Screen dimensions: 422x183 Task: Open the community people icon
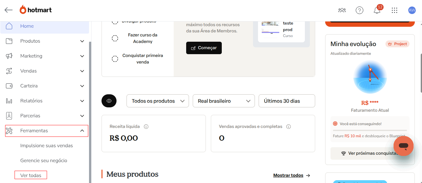pos(342,10)
